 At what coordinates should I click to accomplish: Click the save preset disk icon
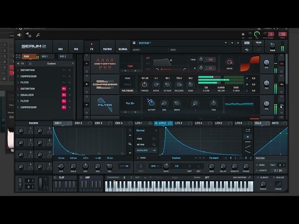point(134,43)
